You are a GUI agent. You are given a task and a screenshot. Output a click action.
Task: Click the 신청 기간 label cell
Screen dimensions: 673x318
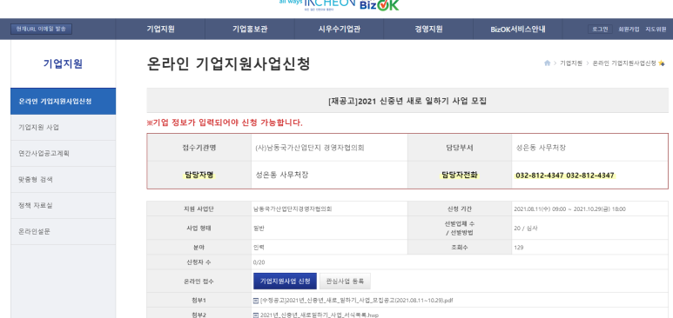tap(460, 209)
